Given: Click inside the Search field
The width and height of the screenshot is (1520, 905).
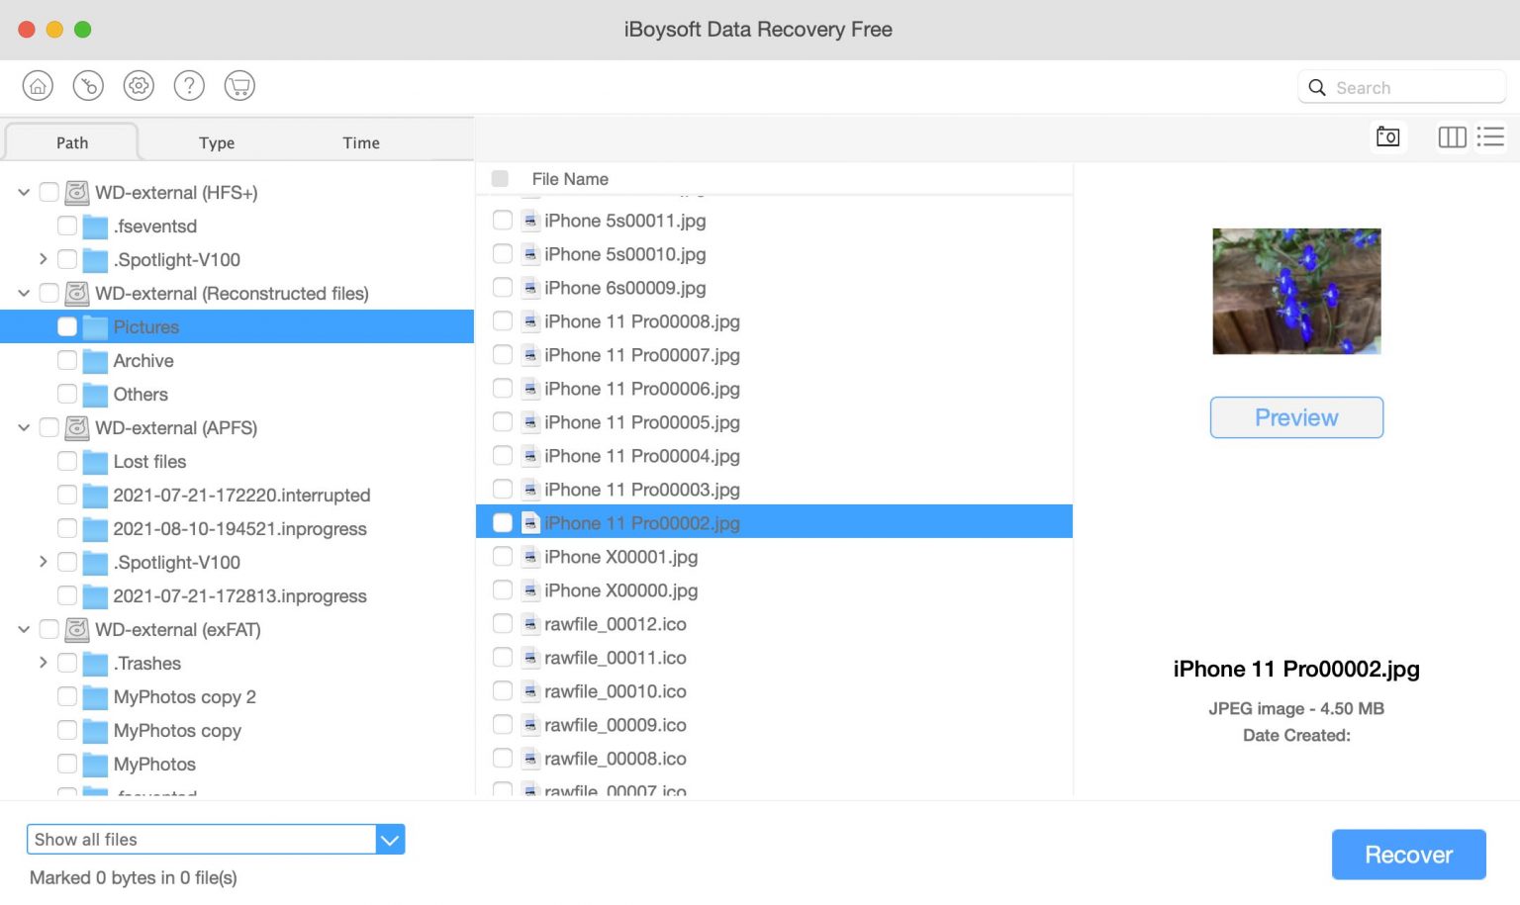Looking at the screenshot, I should [1400, 87].
